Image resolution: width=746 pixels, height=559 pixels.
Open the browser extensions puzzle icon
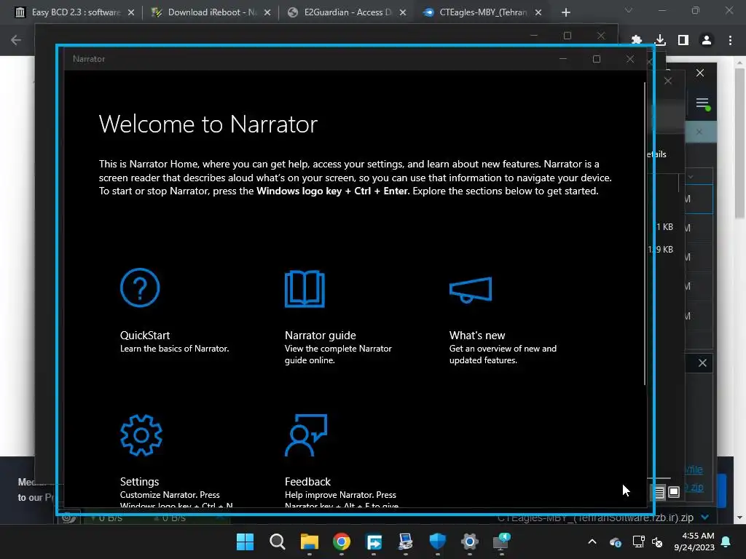pyautogui.click(x=637, y=41)
